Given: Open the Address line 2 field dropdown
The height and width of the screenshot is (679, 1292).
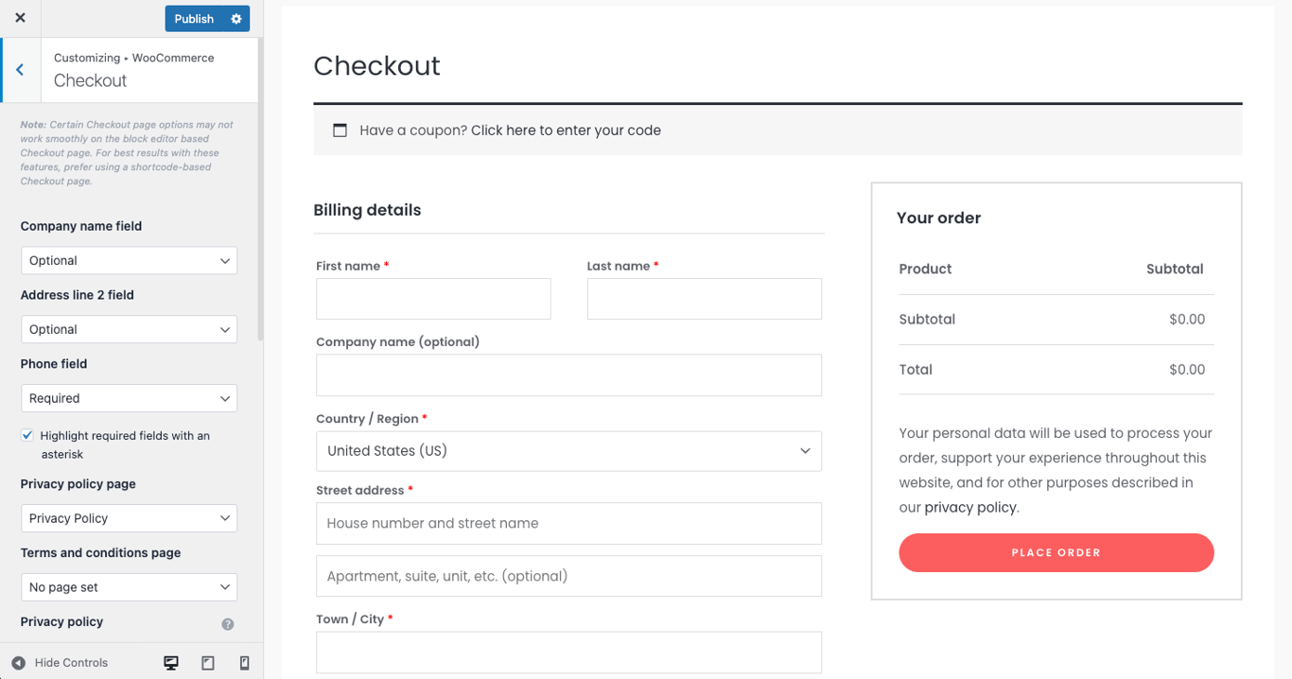Looking at the screenshot, I should click(129, 328).
